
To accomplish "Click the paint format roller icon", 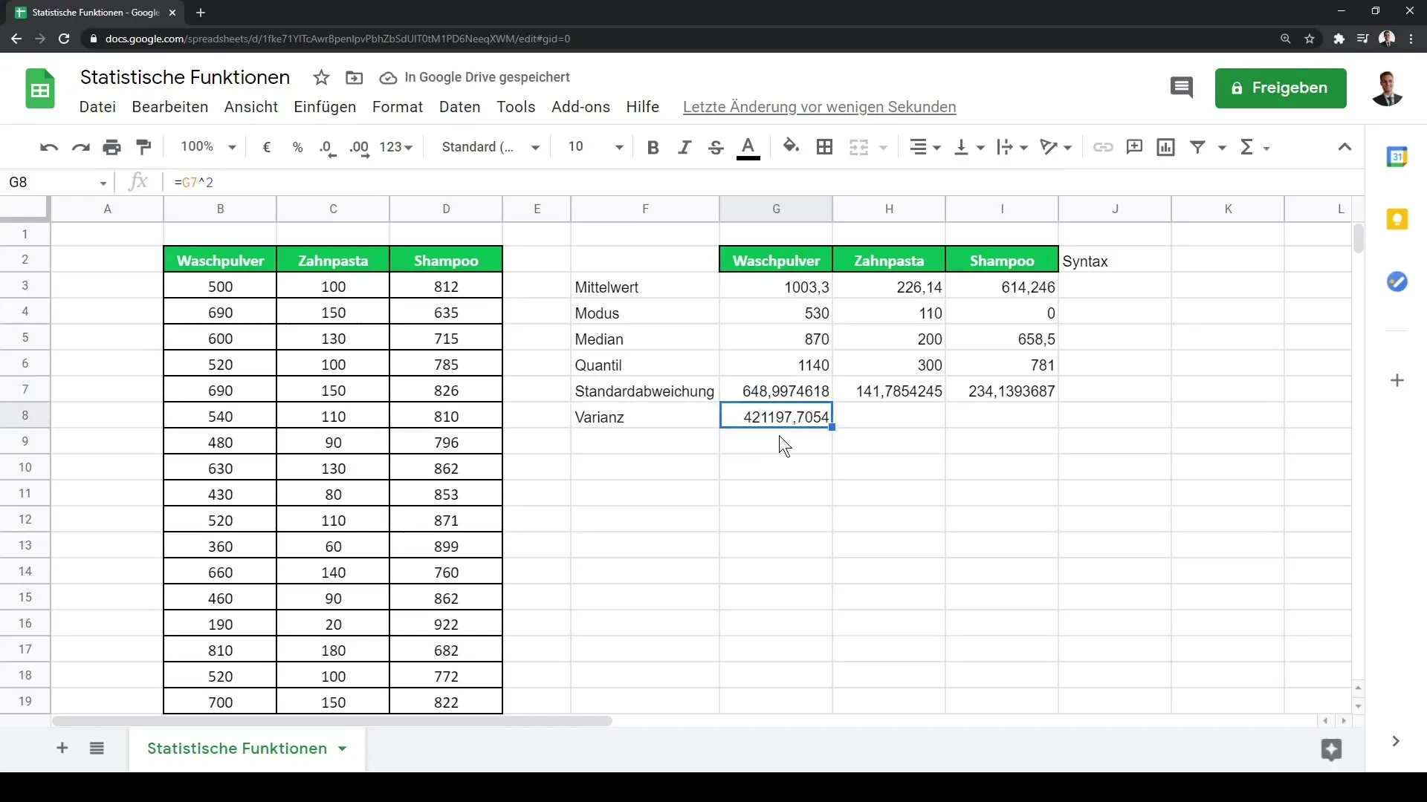I will [144, 147].
